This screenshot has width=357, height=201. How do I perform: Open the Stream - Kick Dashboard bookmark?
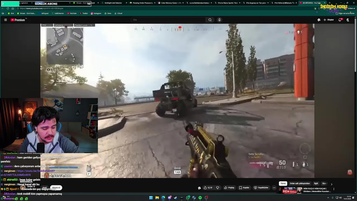pos(26,13)
